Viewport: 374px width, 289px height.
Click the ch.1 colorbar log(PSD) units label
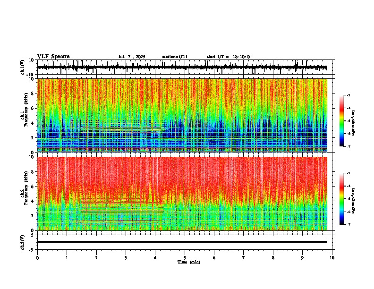click(x=354, y=123)
